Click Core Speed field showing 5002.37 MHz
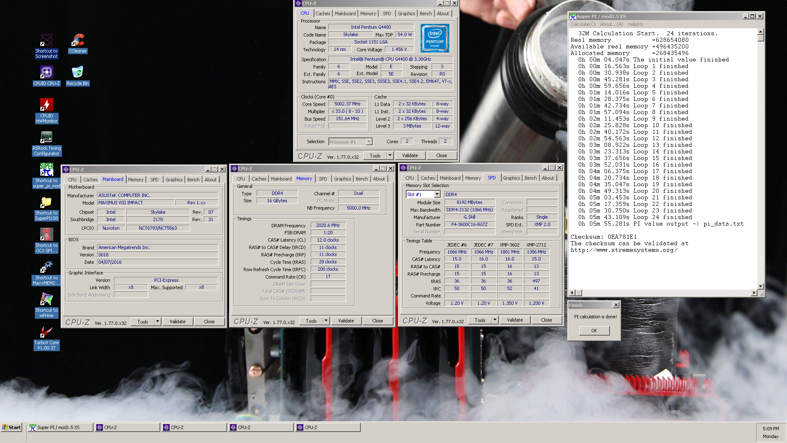Viewport: 787px width, 443px height. click(348, 104)
